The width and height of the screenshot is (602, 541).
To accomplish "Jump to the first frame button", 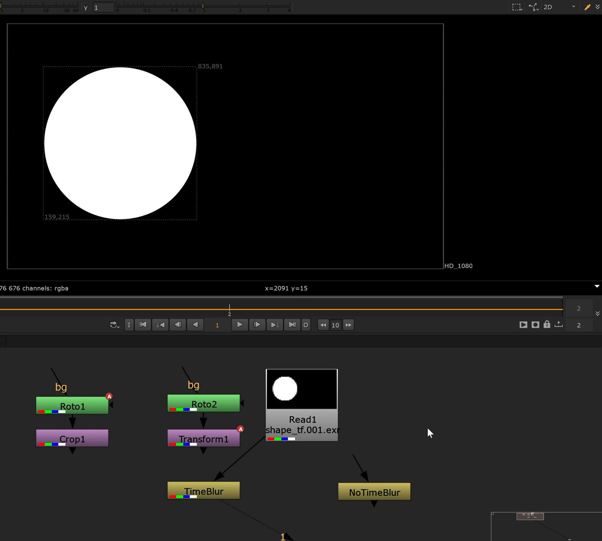I will 143,325.
